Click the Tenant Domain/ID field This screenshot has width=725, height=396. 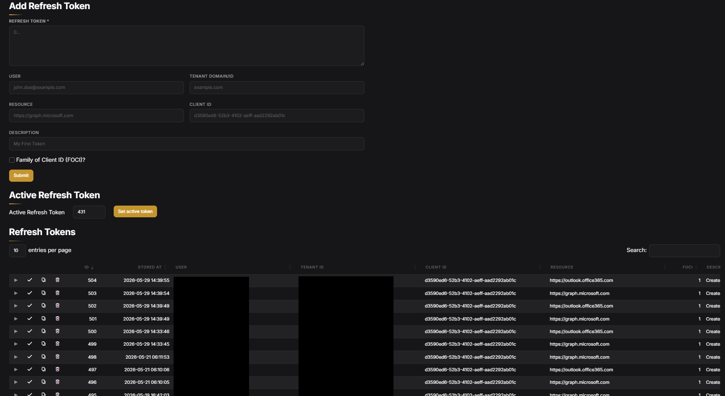point(277,88)
